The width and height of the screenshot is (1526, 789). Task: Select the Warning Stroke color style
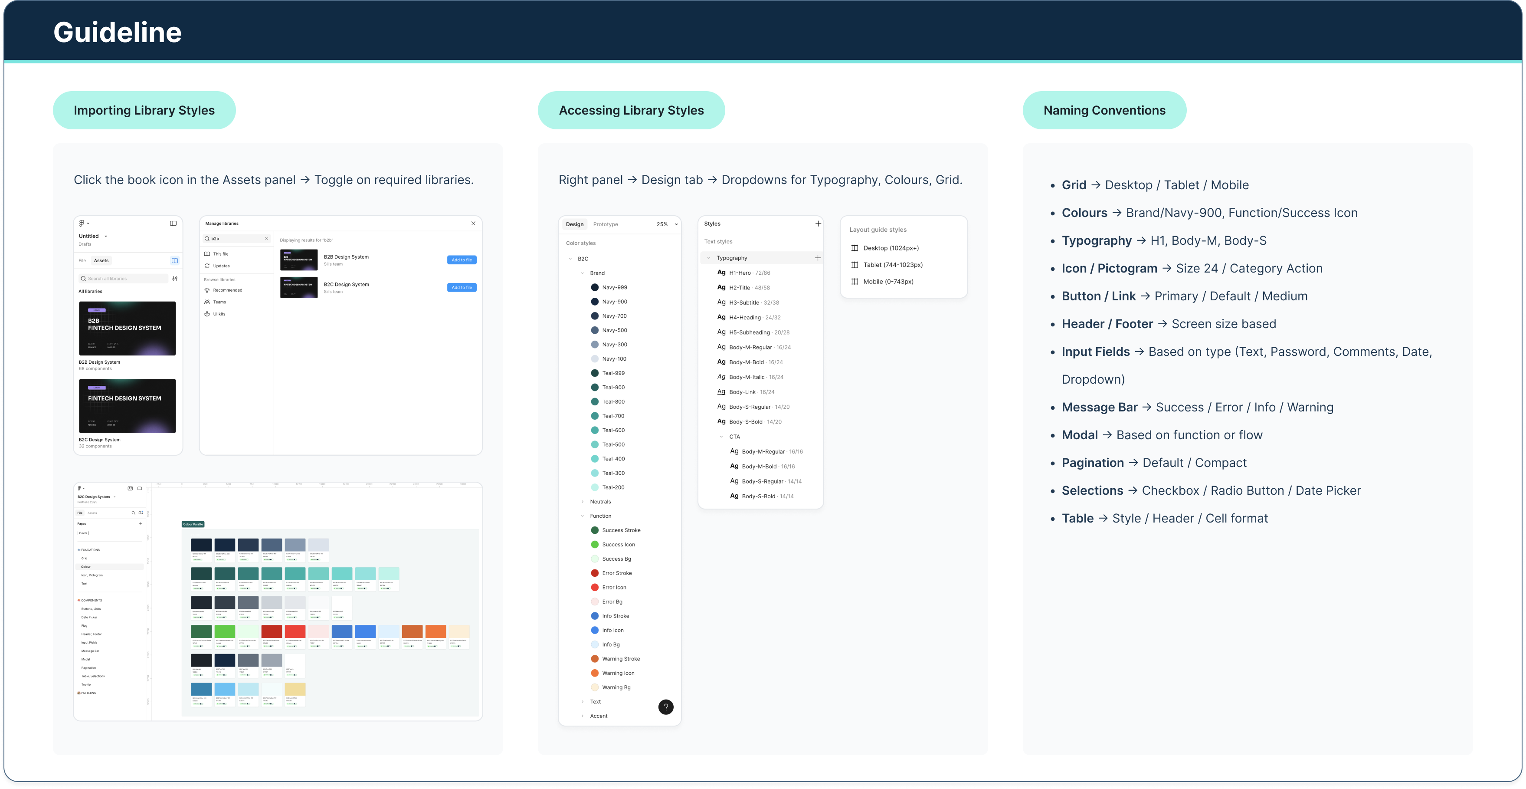616,659
